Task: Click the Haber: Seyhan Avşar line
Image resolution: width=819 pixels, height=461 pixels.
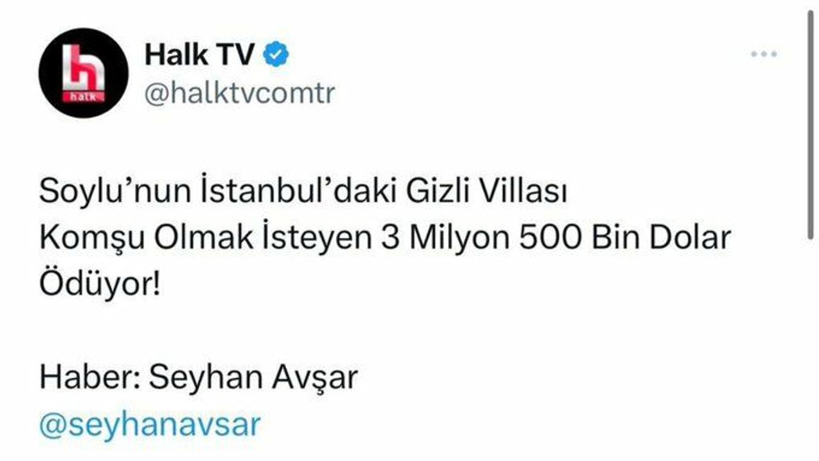Action: (198, 378)
